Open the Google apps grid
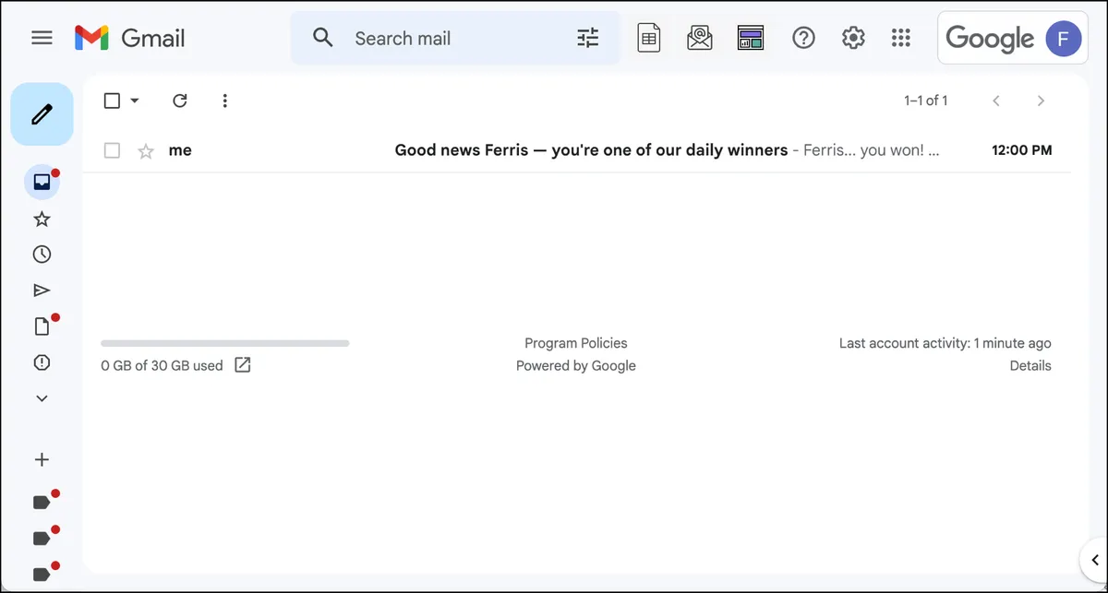 (x=901, y=38)
